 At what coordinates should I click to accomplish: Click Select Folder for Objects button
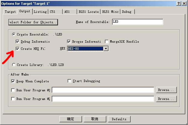32,22
